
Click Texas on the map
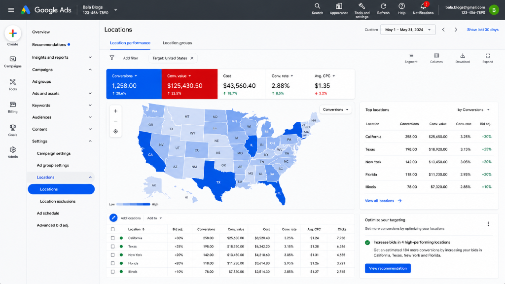(x=218, y=182)
